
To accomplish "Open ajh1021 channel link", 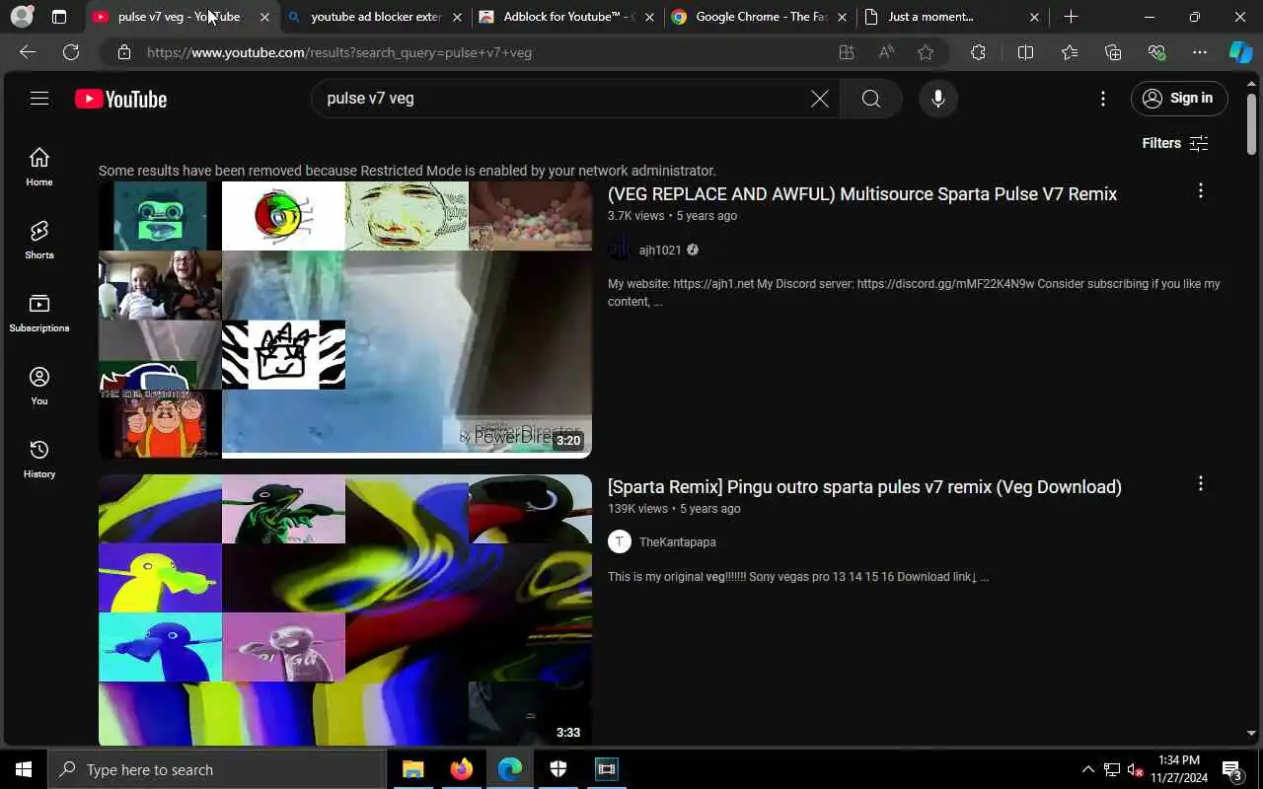I will pyautogui.click(x=660, y=251).
